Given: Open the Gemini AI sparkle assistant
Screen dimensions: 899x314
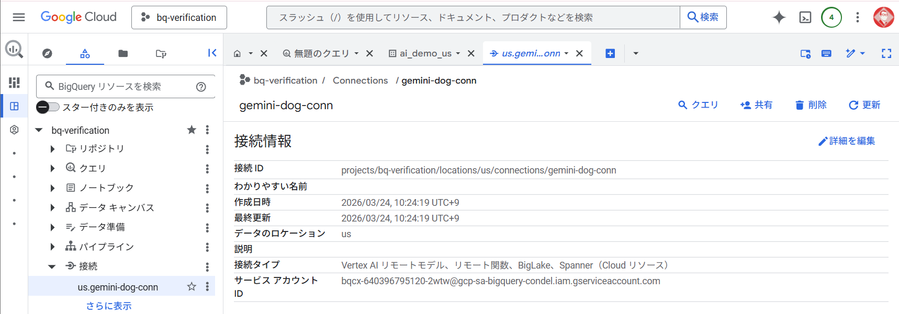Looking at the screenshot, I should click(x=779, y=17).
